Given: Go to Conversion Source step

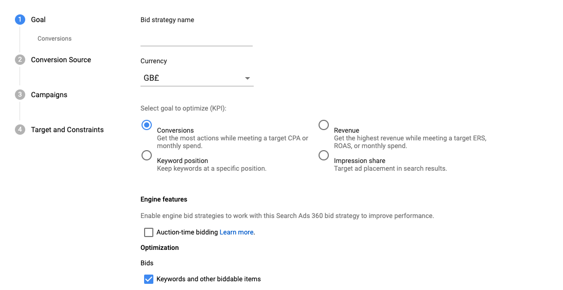Looking at the screenshot, I should (x=61, y=60).
